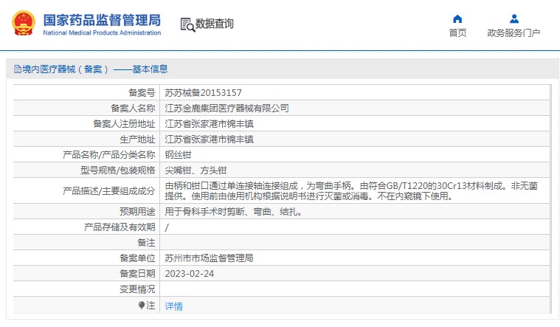Screen dimensions: 560x327
Task: Click the document icon before 境内医疗器械
Action: click(18, 69)
